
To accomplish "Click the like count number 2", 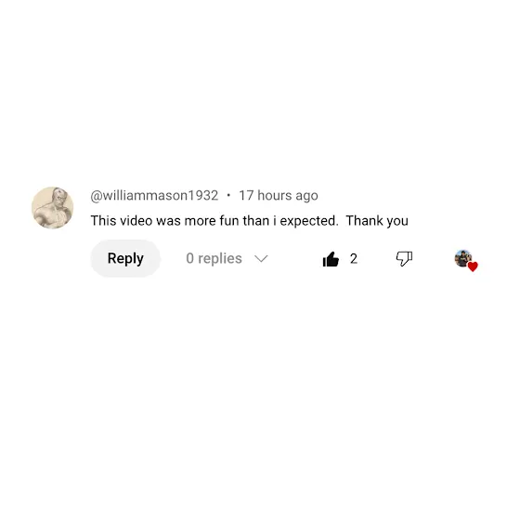I will (x=354, y=259).
